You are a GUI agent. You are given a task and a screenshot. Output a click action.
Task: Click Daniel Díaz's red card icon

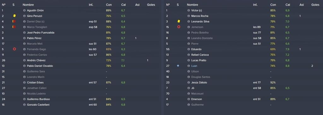coord(14,21)
